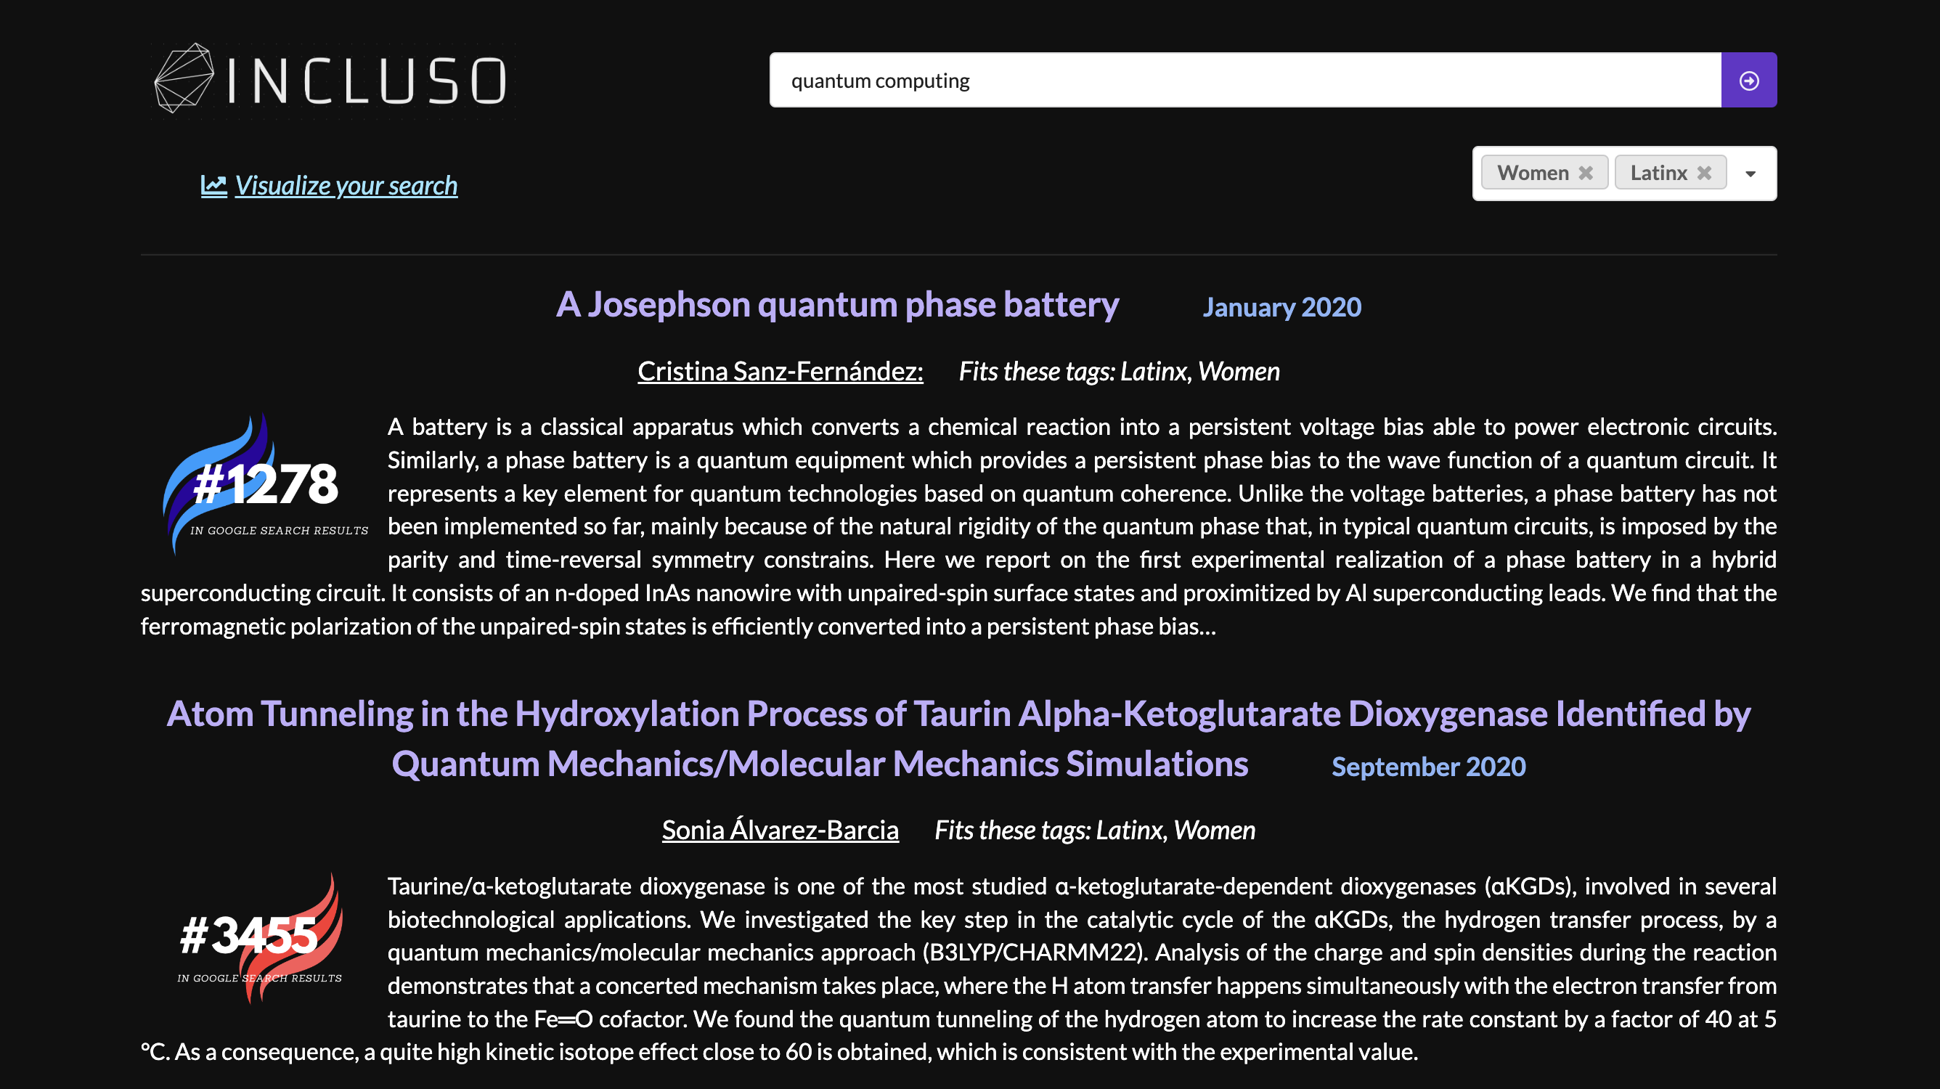Click the #1278 Google search rank badge

(x=264, y=484)
